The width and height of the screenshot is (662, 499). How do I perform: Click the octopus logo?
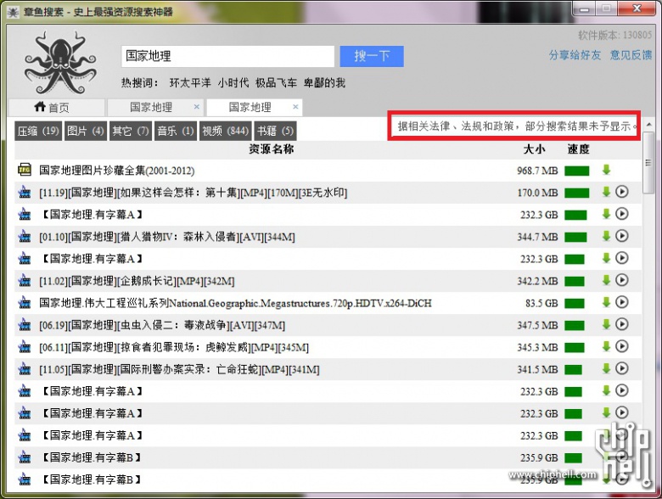pos(60,63)
